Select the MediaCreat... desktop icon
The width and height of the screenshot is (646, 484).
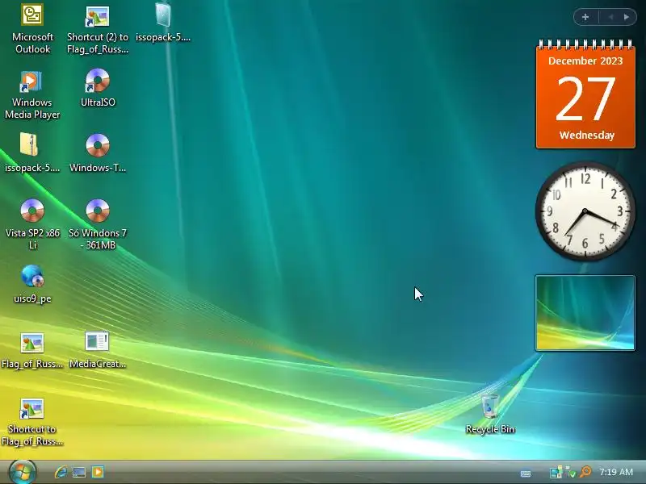[98, 350]
